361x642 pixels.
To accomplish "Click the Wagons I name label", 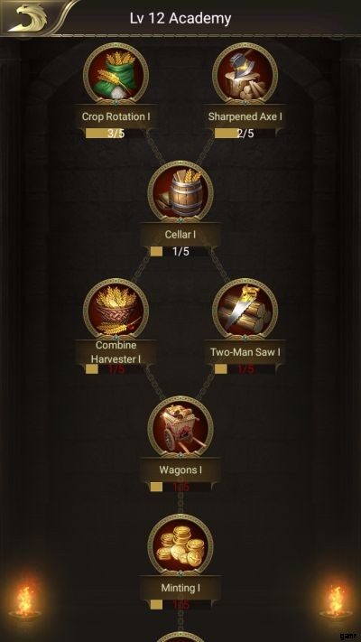I will [x=180, y=470].
